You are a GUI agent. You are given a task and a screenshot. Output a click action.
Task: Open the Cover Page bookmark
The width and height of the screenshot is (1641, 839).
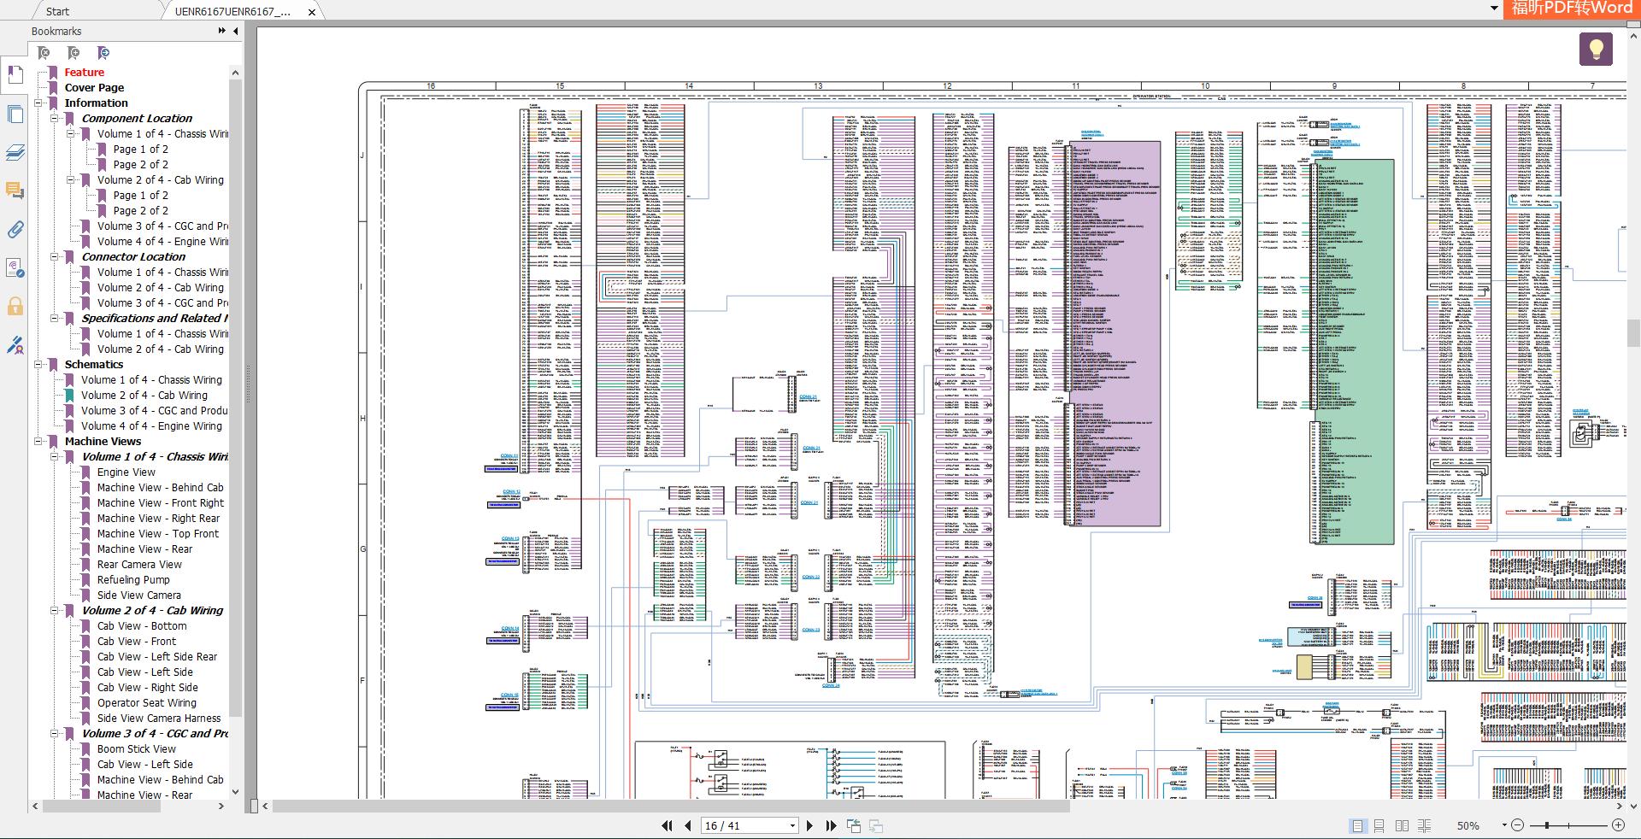coord(94,88)
